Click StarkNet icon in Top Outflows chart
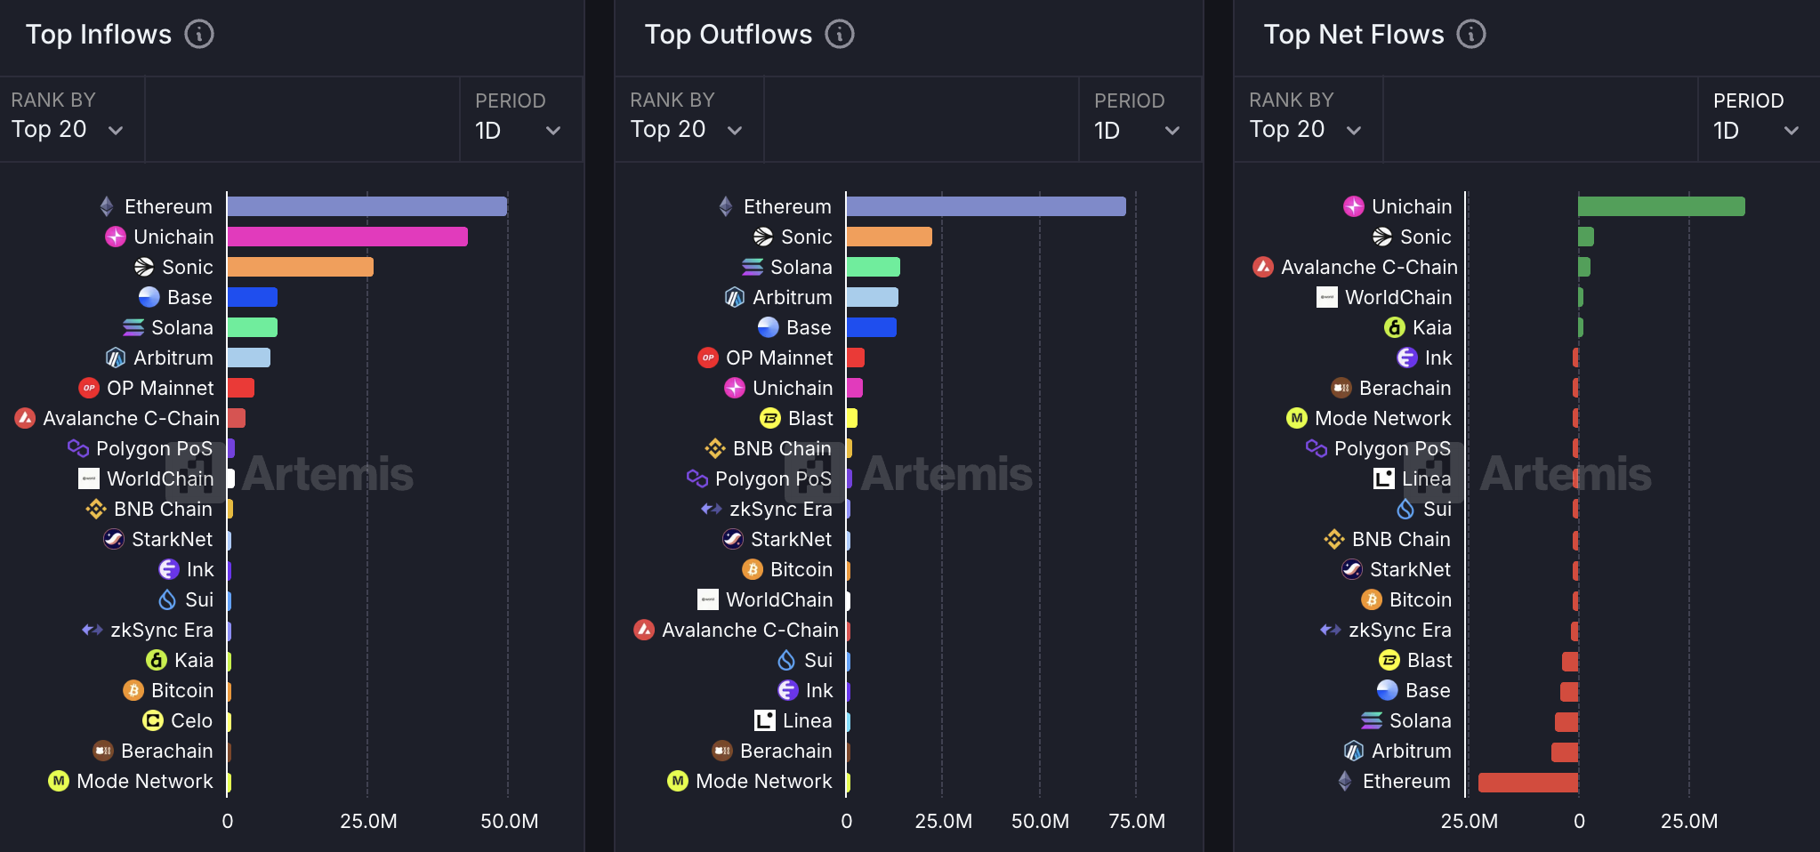Image resolution: width=1820 pixels, height=852 pixels. pyautogui.click(x=733, y=539)
